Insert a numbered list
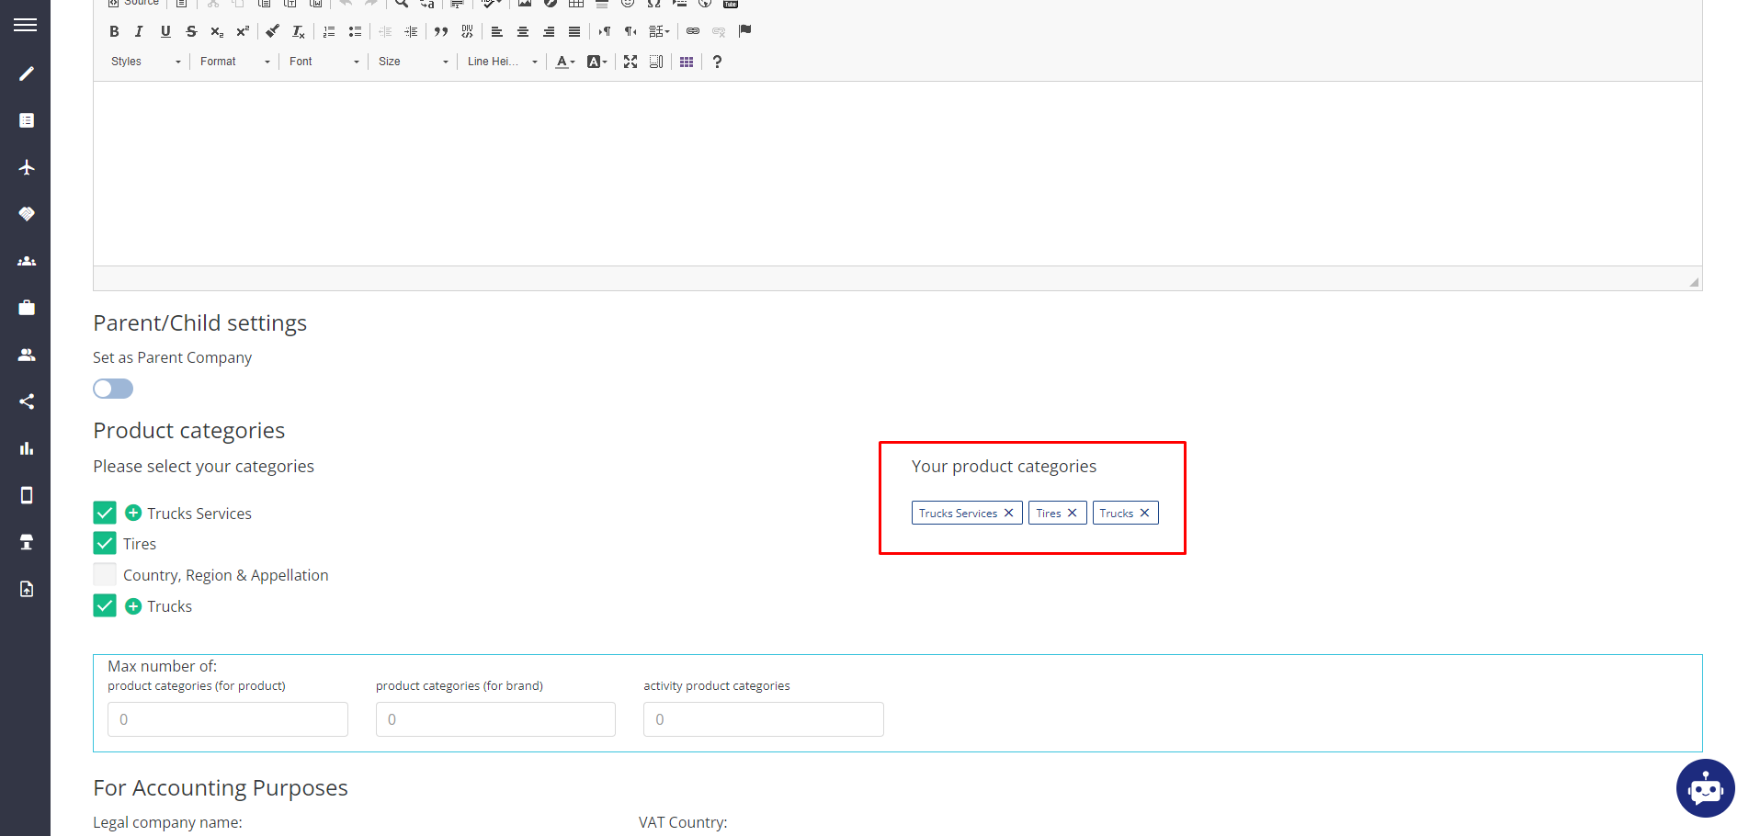 click(329, 31)
